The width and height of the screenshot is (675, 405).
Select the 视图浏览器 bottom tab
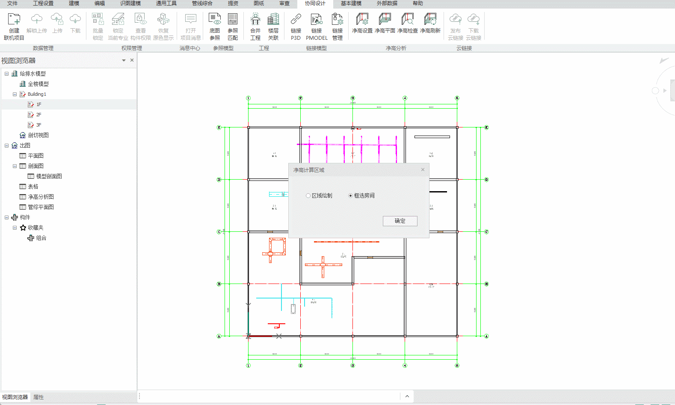(x=15, y=397)
